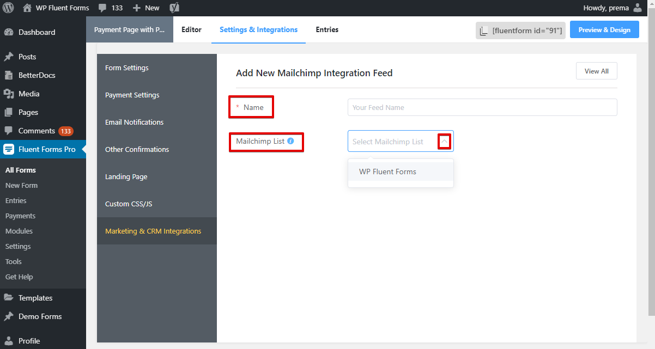Viewport: 655px width, 349px height.
Task: Open Tools submenu
Action: (14, 262)
